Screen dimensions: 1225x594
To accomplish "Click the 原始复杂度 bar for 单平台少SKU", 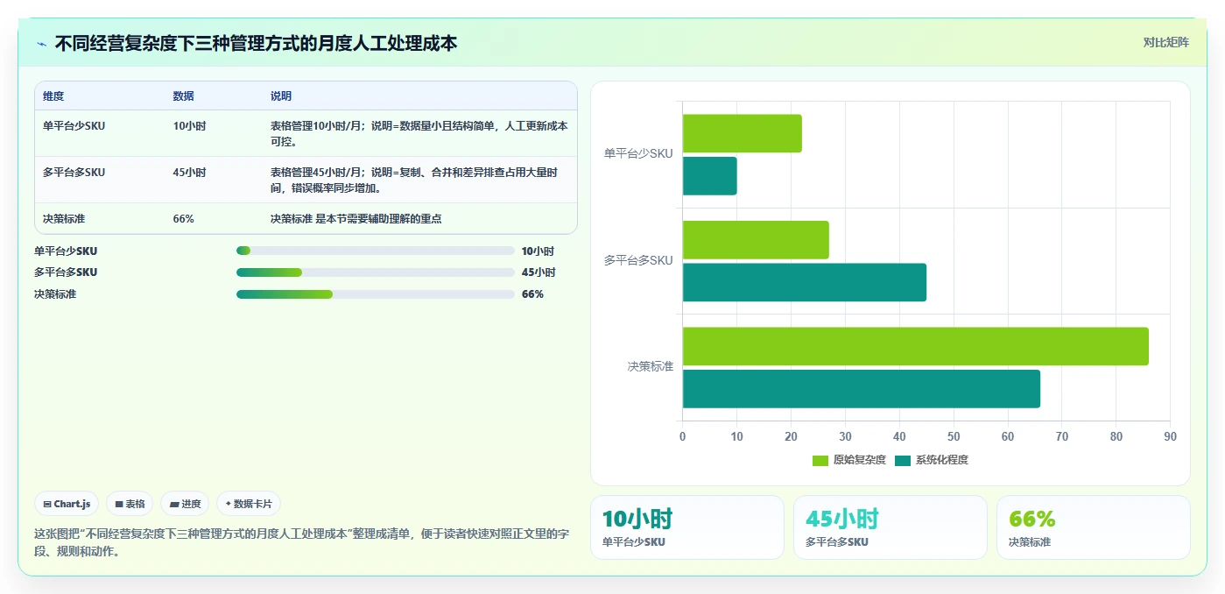I will point(743,133).
